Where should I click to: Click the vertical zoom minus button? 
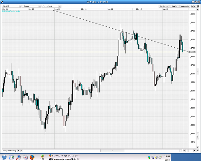tap(198, 147)
